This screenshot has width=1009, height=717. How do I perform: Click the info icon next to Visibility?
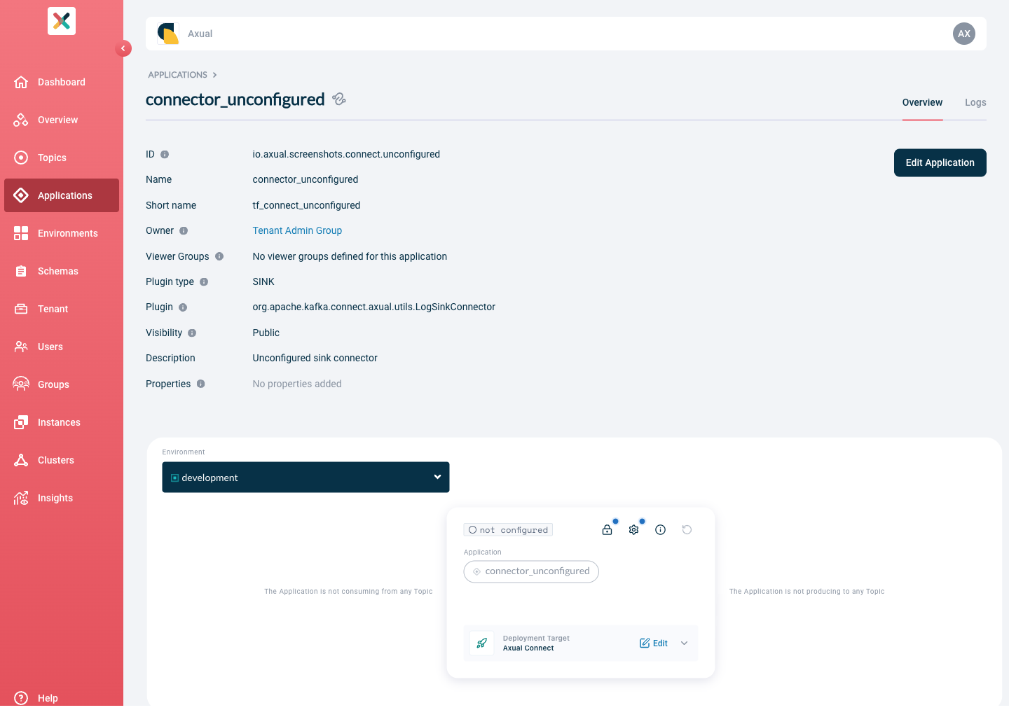pos(192,333)
